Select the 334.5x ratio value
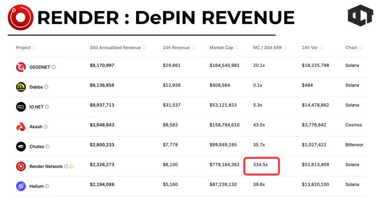The width and height of the screenshot is (379, 213). tap(260, 164)
